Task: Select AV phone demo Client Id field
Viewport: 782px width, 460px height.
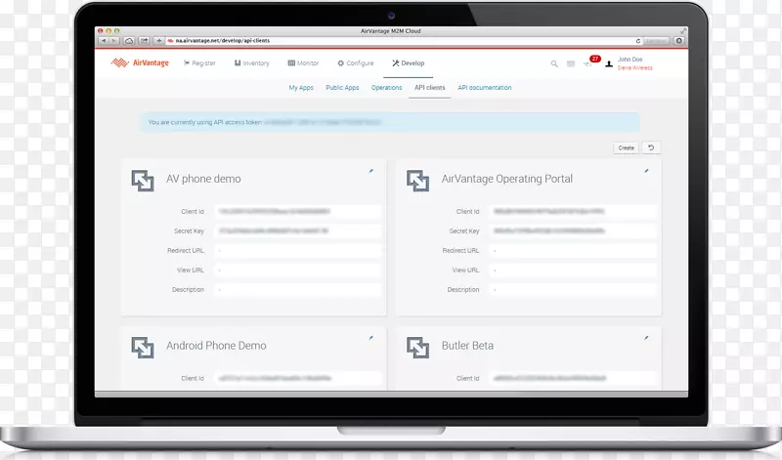Action: pyautogui.click(x=298, y=212)
